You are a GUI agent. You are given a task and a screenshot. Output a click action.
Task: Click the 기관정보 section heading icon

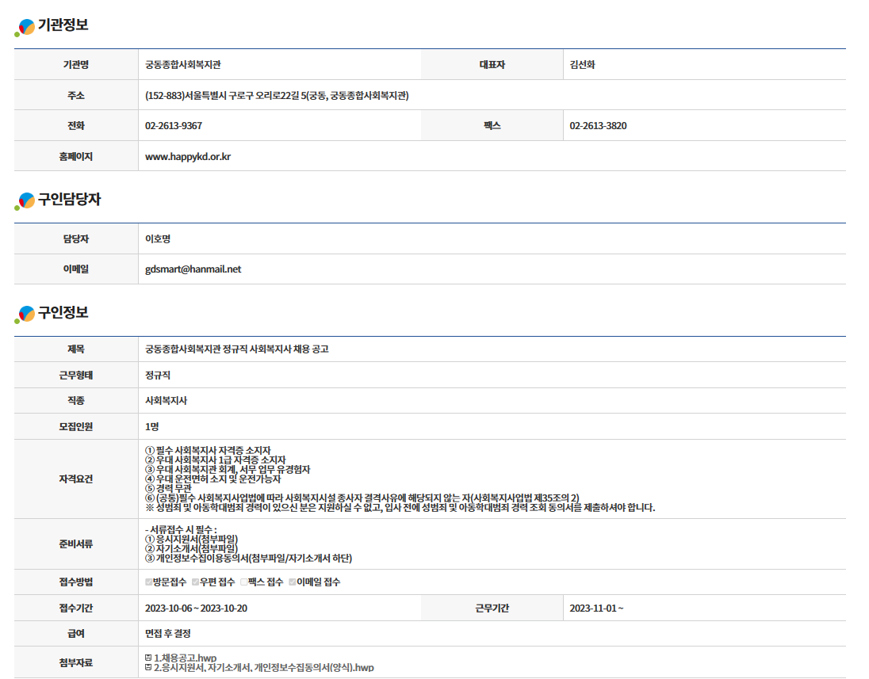(25, 27)
